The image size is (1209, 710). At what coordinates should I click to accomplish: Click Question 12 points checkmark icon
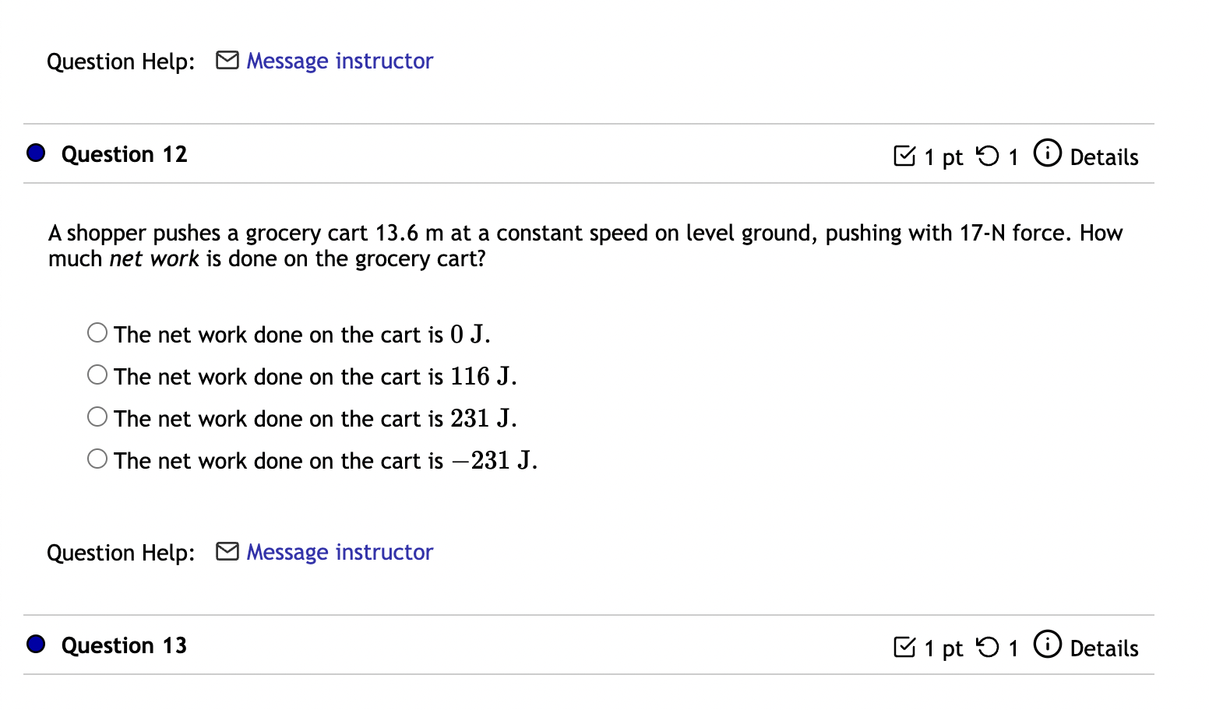(904, 156)
